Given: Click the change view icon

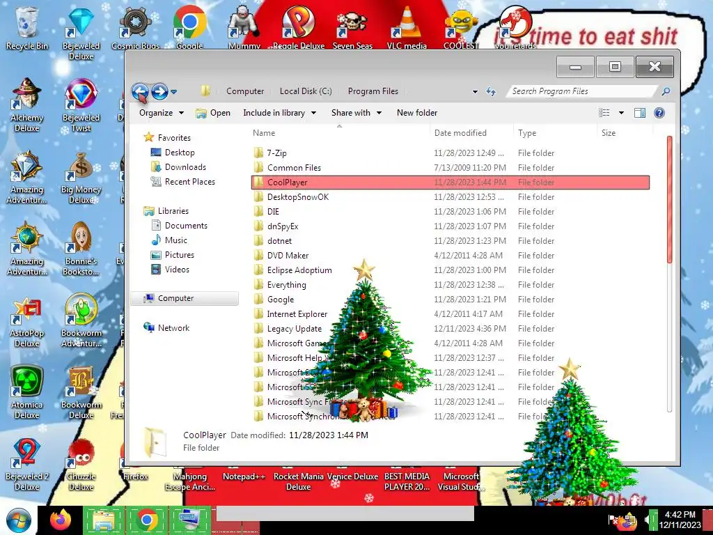Looking at the screenshot, I should (x=604, y=113).
